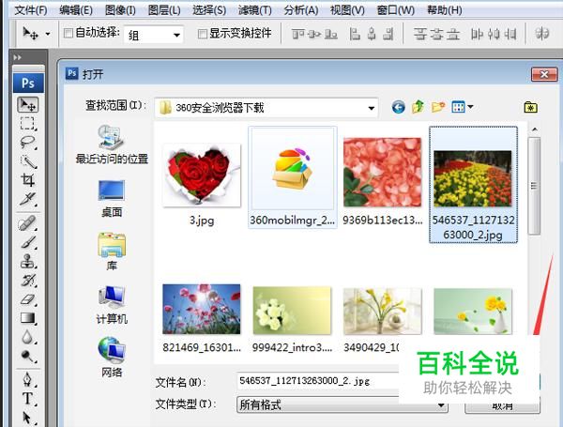
Task: Select the 546537_112713263000_2.jpg tulips image
Action: point(473,184)
